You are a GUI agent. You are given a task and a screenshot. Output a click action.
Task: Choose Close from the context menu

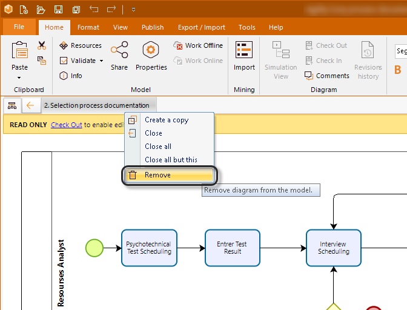pos(170,133)
